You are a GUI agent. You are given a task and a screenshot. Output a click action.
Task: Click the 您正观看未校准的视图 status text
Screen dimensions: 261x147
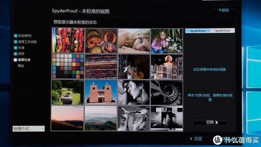[x=210, y=69]
